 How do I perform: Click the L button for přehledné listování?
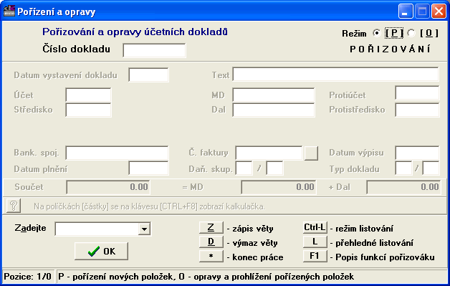click(315, 242)
